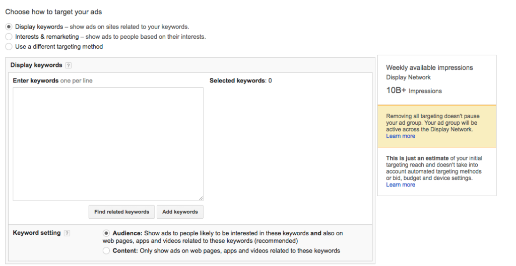Click the Choose how to target your ads heading
This screenshot has height=266, width=516.
(x=53, y=12)
